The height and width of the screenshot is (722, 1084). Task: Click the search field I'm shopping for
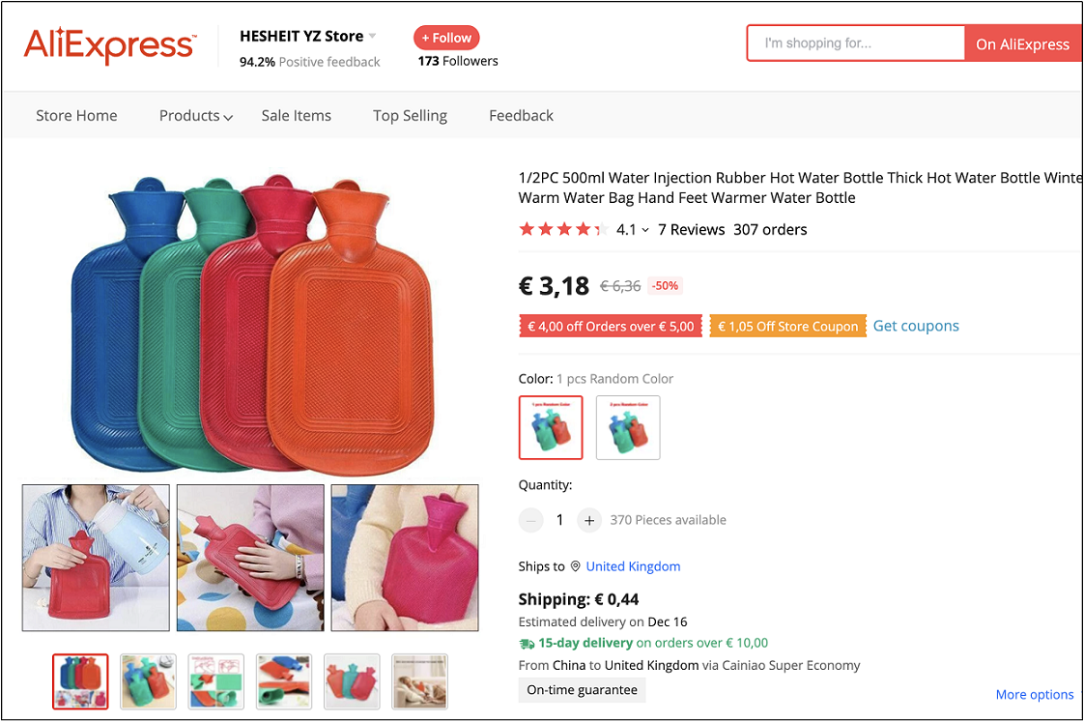click(x=855, y=43)
